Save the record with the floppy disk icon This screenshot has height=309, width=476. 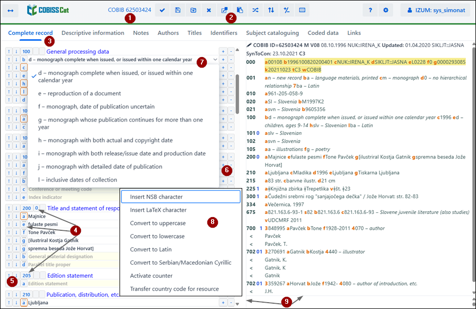pyautogui.click(x=178, y=11)
